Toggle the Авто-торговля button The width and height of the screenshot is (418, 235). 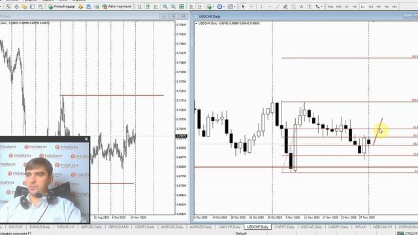pyautogui.click(x=117, y=7)
